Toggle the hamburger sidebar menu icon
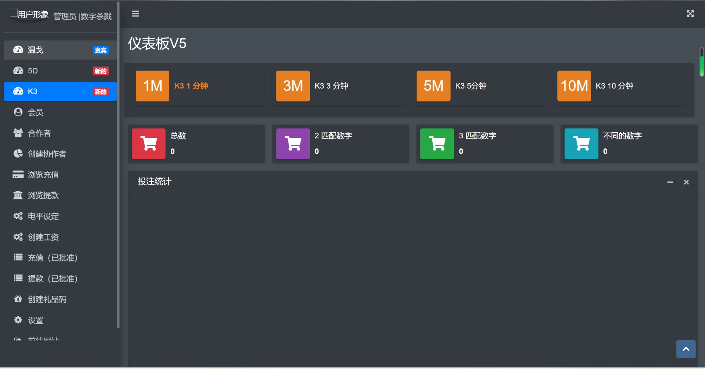 [135, 14]
